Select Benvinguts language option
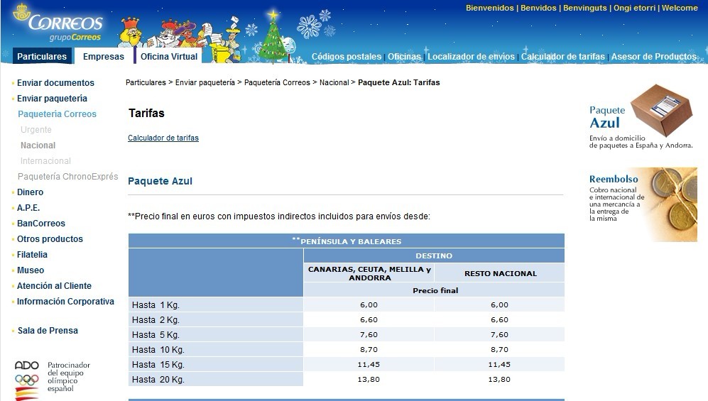Viewport: 708px width, 401px height. [584, 8]
